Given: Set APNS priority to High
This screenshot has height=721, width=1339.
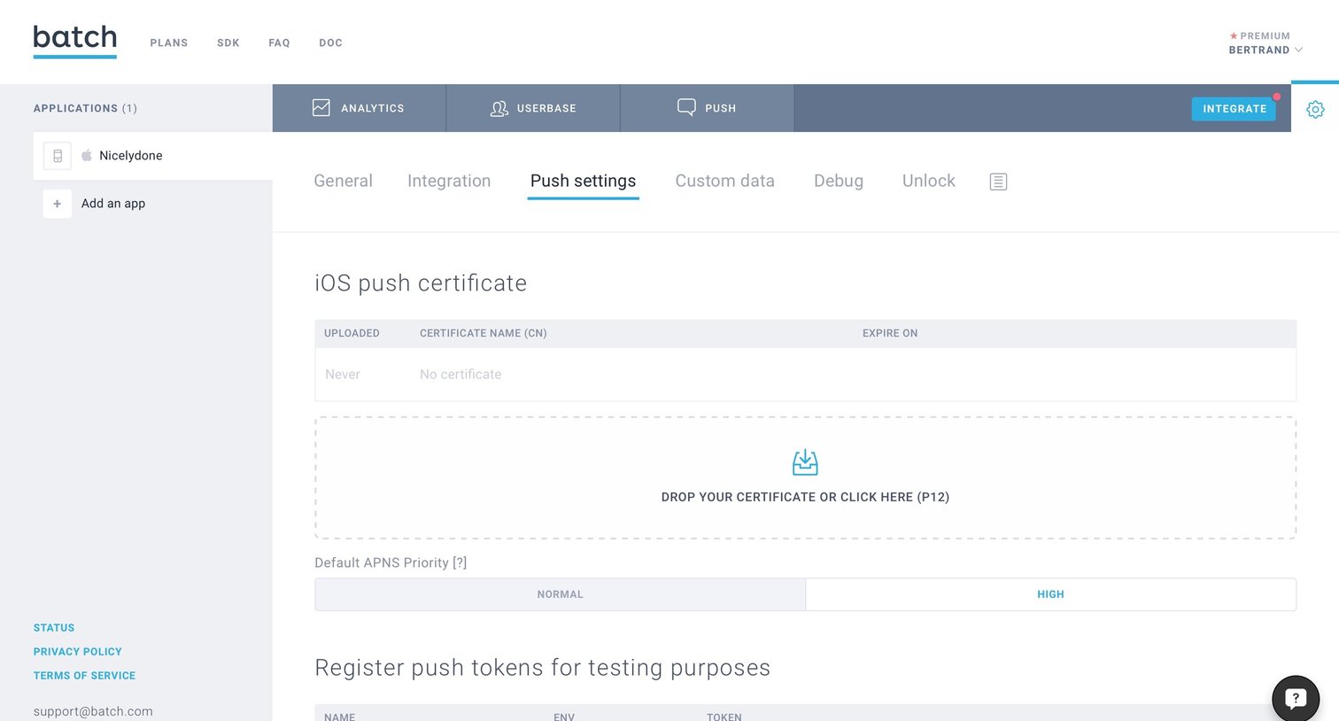Looking at the screenshot, I should click(1050, 594).
